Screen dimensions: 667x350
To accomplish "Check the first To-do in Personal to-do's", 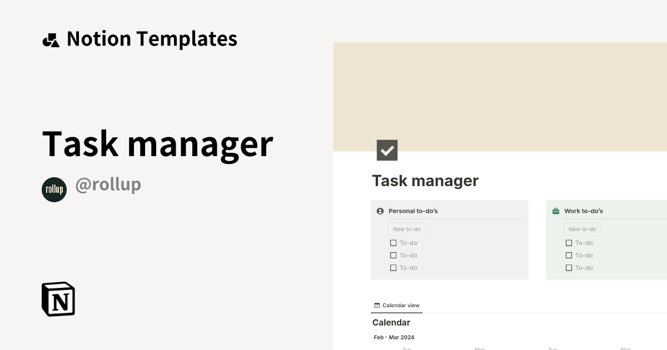I will [393, 243].
